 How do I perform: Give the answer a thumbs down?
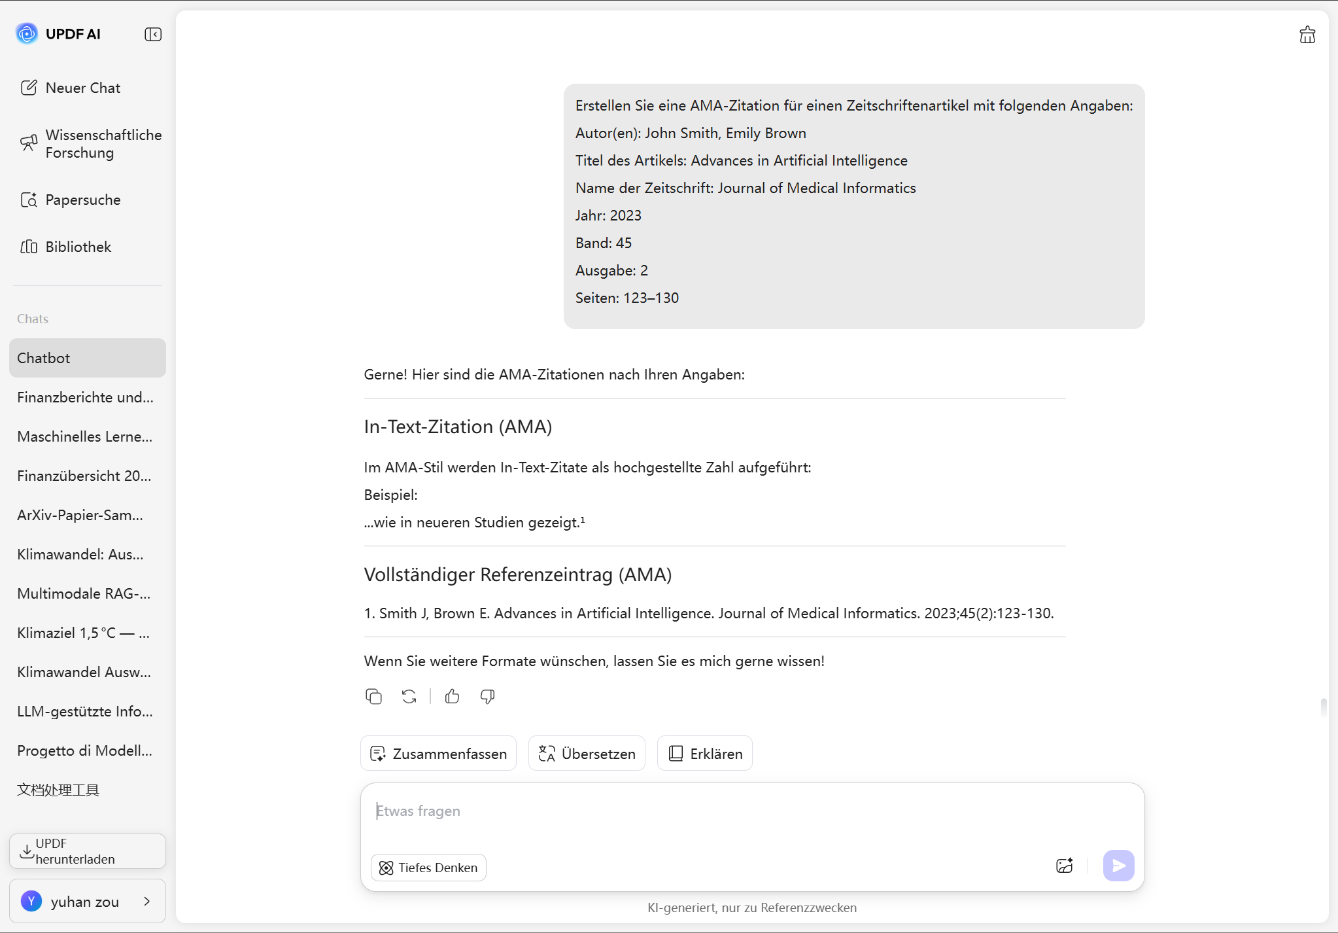(487, 696)
